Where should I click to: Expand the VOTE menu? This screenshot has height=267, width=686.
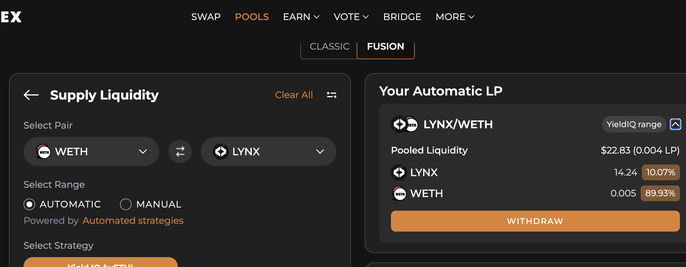351,17
